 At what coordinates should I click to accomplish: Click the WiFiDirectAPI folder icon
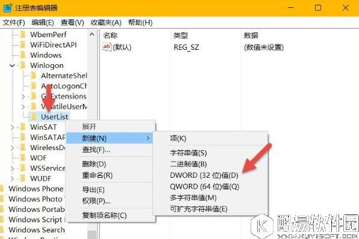[23, 45]
